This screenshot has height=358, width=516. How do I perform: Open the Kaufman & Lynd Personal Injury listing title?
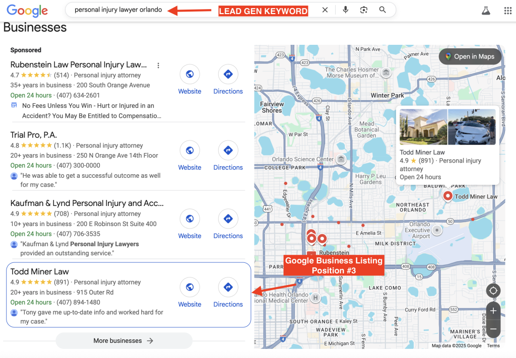(87, 203)
